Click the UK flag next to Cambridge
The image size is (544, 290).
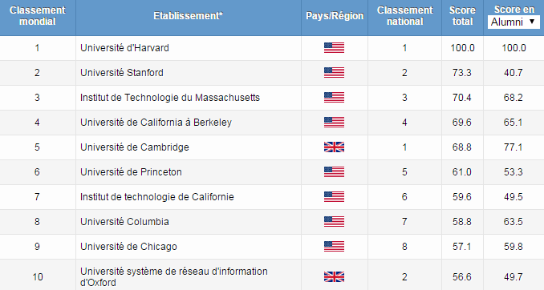click(x=334, y=147)
